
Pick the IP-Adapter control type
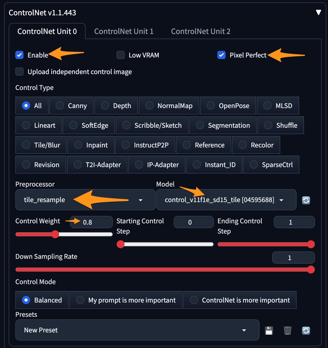157,165
